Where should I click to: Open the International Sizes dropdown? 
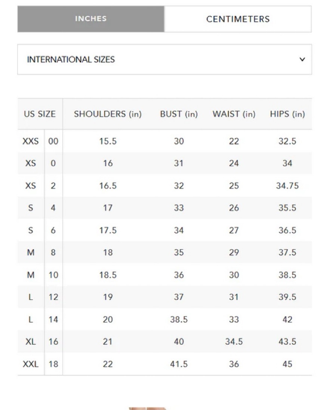tap(164, 59)
